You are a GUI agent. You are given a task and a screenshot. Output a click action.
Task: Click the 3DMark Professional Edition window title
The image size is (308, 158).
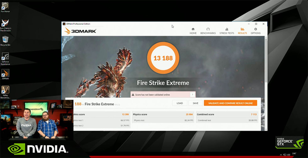click(78, 24)
